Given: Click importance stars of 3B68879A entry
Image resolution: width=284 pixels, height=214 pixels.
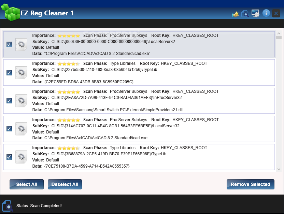Looking at the screenshot, I should pyautogui.click(x=69, y=148).
